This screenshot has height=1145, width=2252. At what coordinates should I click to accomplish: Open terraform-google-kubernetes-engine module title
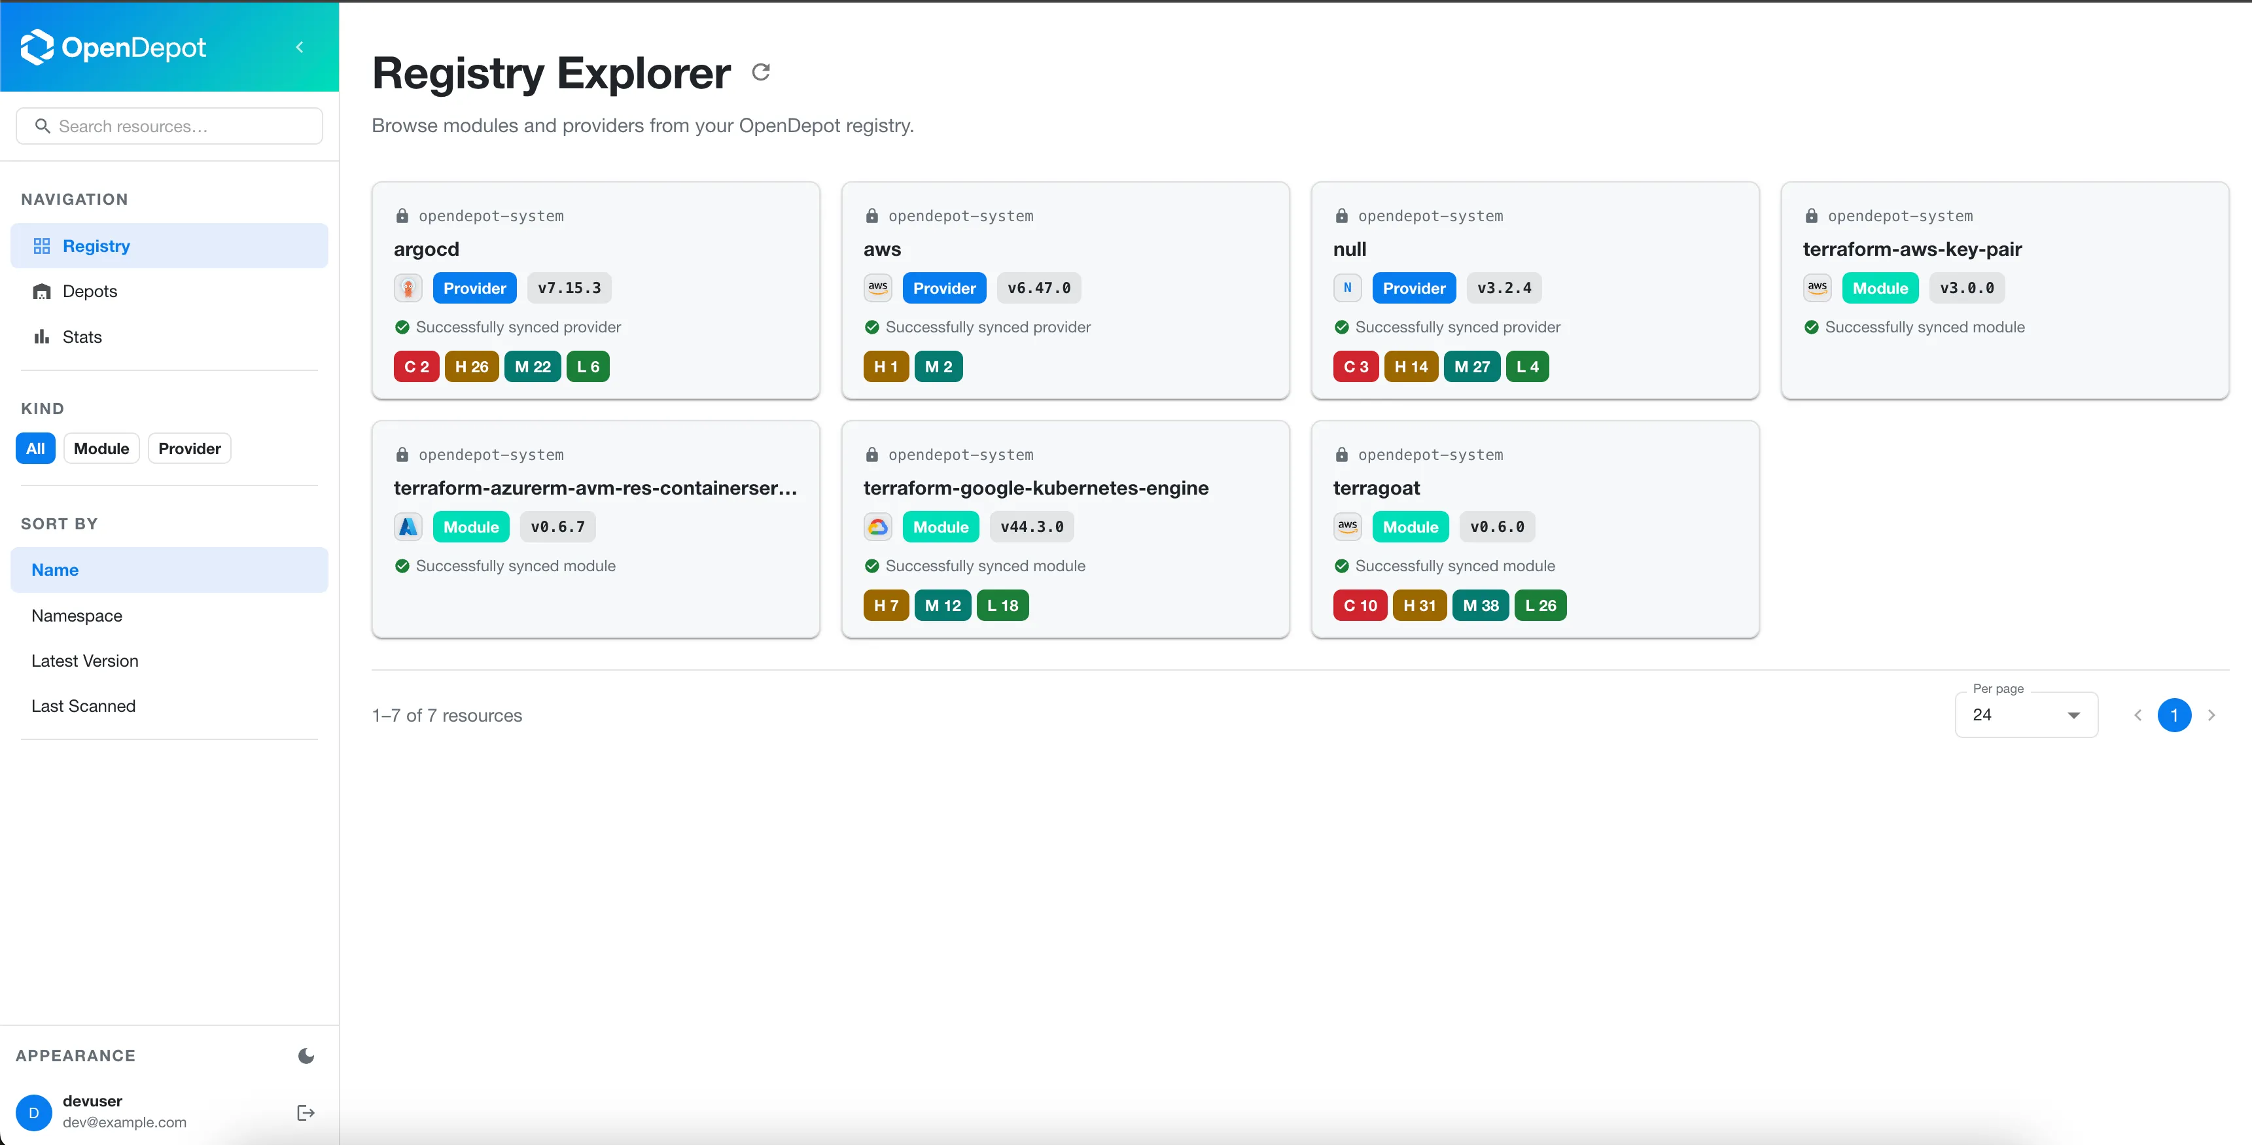(x=1037, y=487)
